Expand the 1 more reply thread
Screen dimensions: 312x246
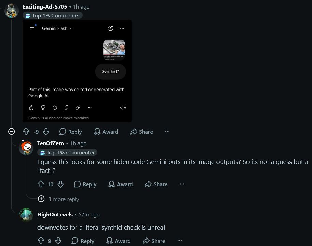tap(58, 199)
